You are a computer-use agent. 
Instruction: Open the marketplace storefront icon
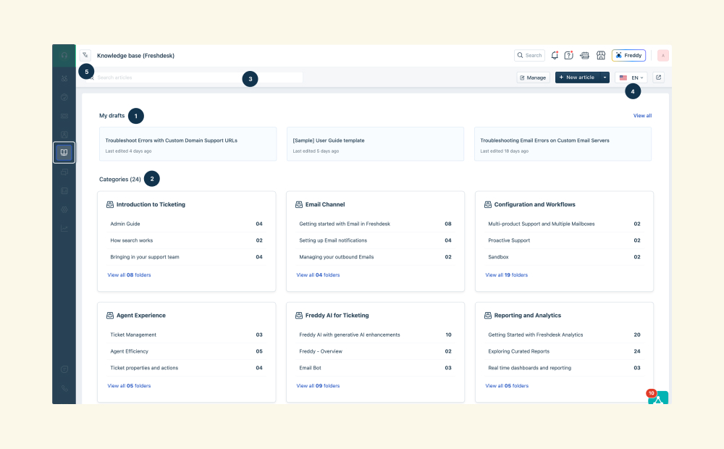coord(601,56)
